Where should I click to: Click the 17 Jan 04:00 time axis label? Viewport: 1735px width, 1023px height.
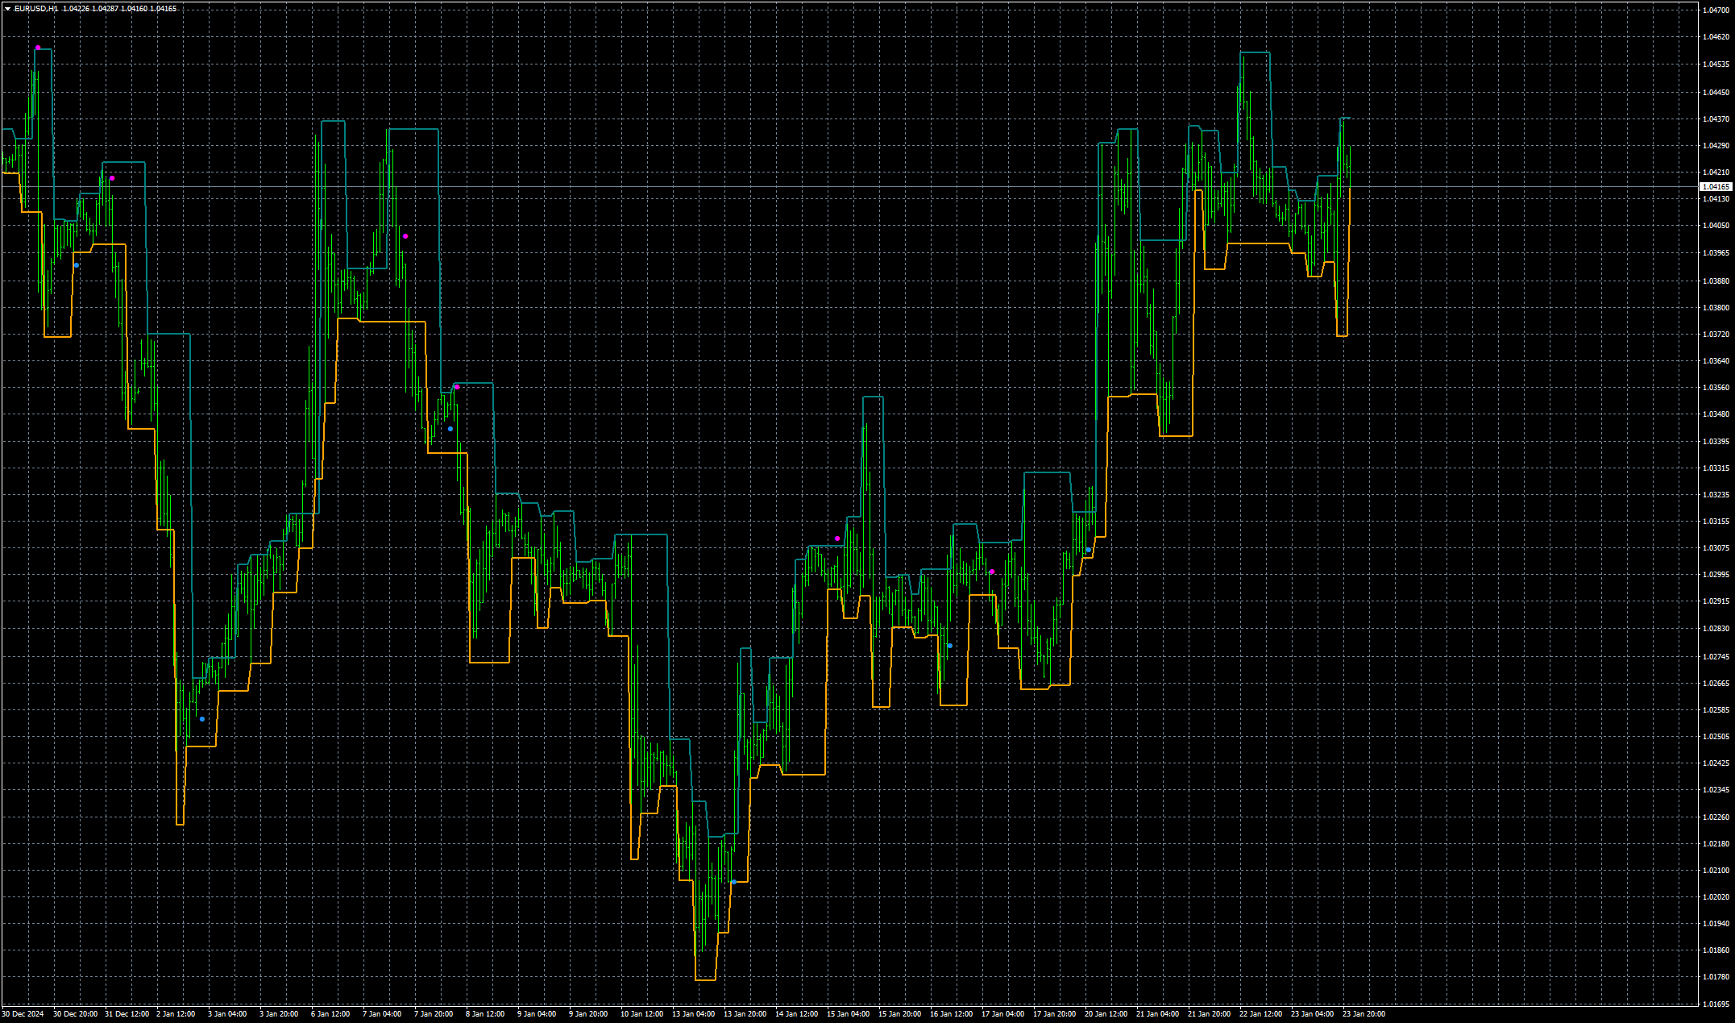point(1003,1014)
